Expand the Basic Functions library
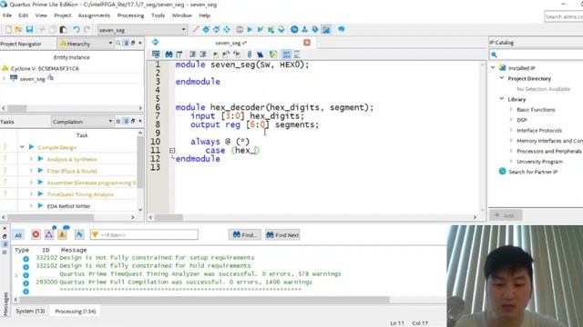The height and width of the screenshot is (327, 583). click(x=511, y=109)
